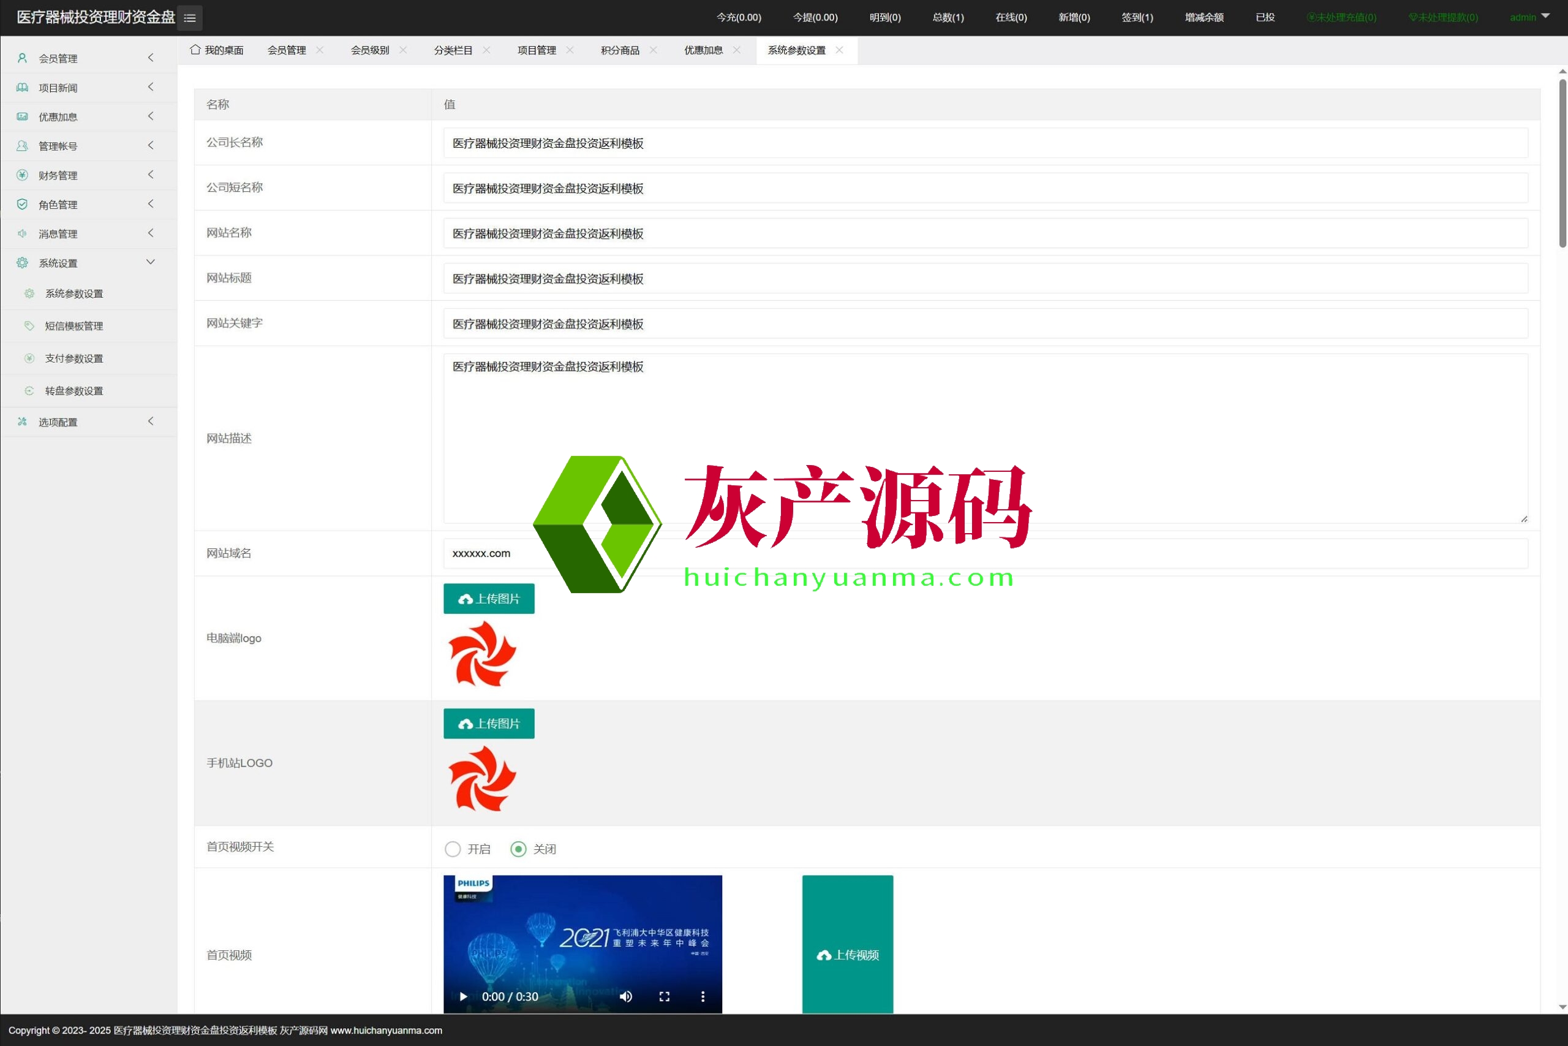Switch to the 积分商品 tab
Screen dimensions: 1568x1046
click(x=619, y=50)
